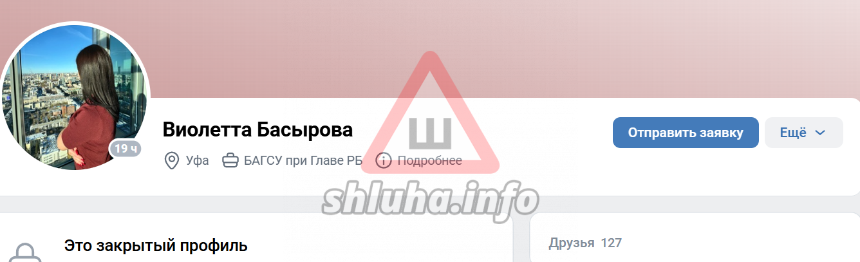This screenshot has width=860, height=262.
Task: Send friend request via Отправить заявку
Action: (686, 133)
